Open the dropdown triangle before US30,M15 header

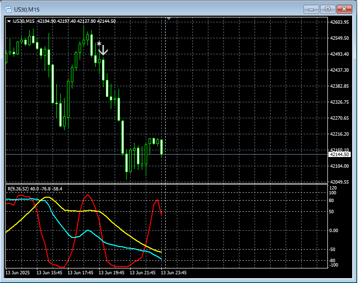(9, 21)
